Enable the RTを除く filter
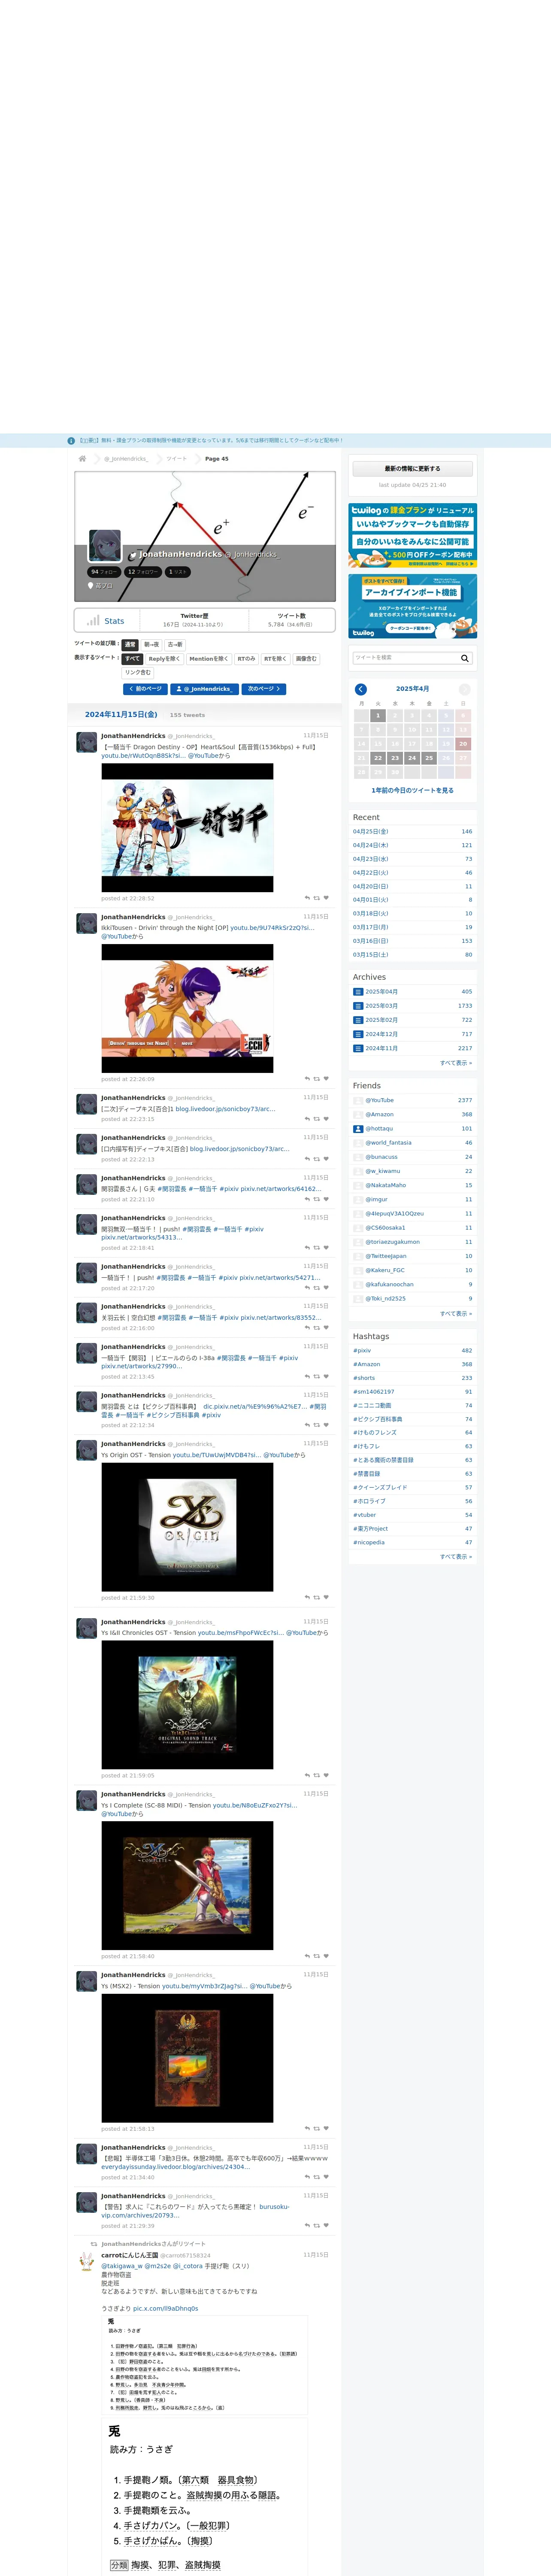551x2576 pixels. coord(275,659)
